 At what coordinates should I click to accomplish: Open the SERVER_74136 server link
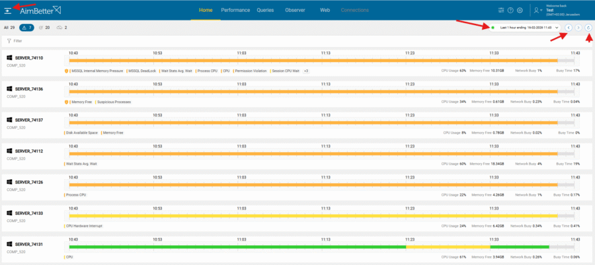(28, 89)
